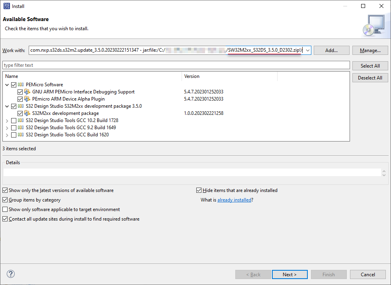Image resolution: width=391 pixels, height=285 pixels.
Task: Click the type filter text field
Action: point(176,65)
